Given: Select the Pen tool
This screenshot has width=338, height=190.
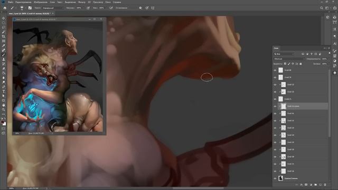Looking at the screenshot, I should pos(4,87).
